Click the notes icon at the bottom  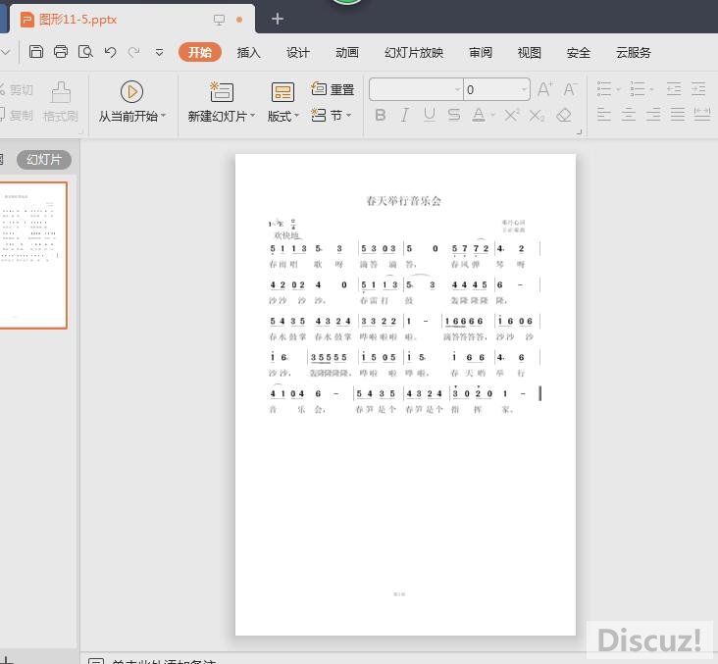click(x=96, y=661)
